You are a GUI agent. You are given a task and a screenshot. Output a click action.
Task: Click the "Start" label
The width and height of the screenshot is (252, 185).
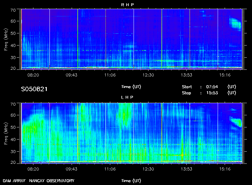coord(187,87)
